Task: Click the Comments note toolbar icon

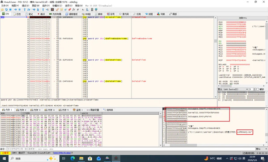Action: click(62, 9)
